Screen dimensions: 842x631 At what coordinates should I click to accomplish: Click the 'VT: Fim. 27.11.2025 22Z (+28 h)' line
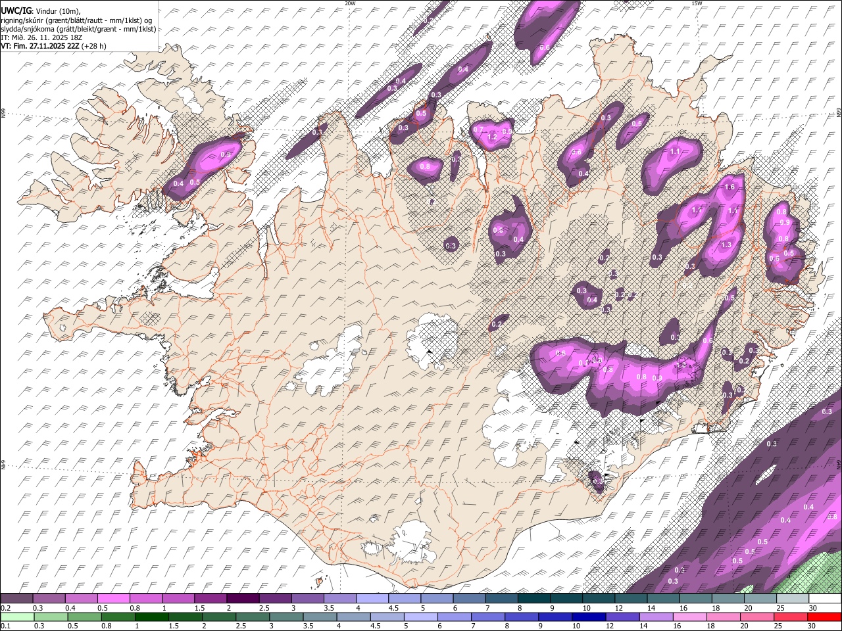pyautogui.click(x=53, y=46)
